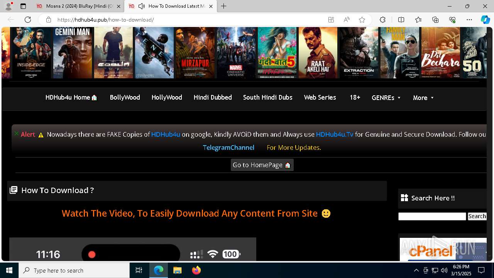
Task: Mute the audio on How To Download tab
Action: (142, 6)
